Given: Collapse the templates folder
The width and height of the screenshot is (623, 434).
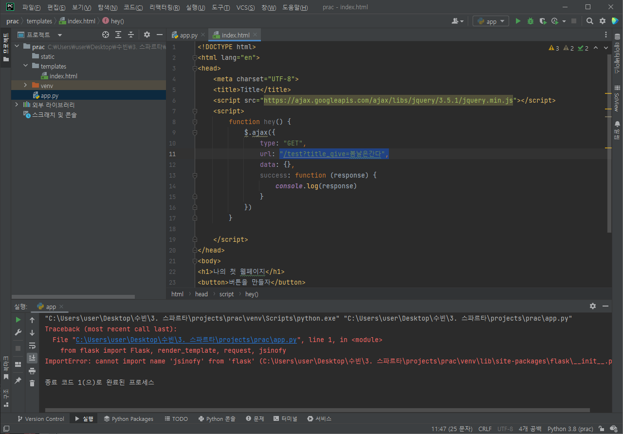Looking at the screenshot, I should 26,66.
